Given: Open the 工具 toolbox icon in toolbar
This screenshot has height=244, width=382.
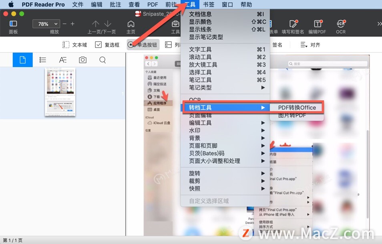Looking at the screenshot, I should coord(175,24).
